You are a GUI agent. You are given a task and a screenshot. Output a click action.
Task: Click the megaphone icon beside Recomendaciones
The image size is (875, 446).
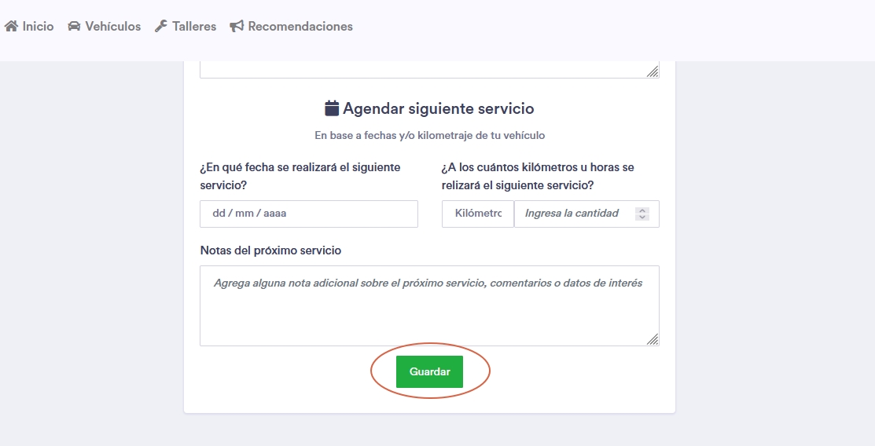(x=237, y=27)
